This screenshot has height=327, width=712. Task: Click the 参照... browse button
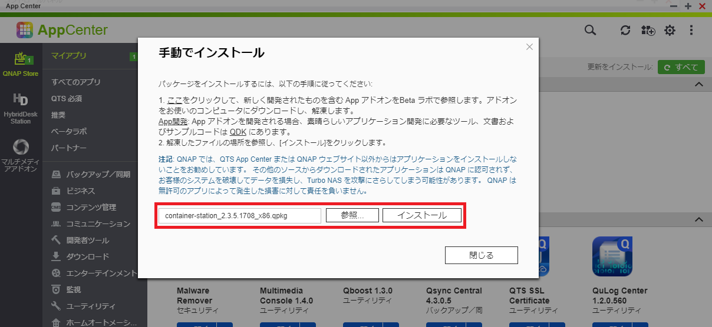coord(352,215)
